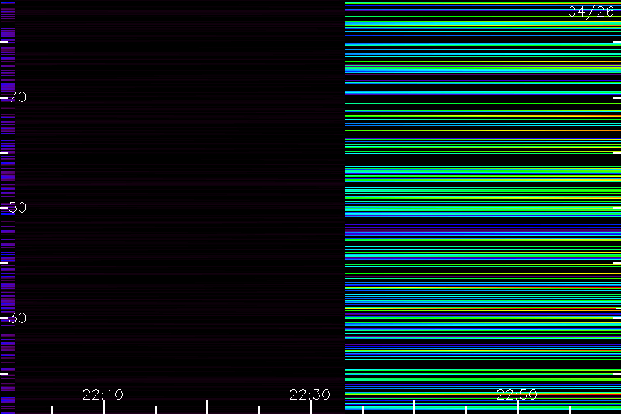Click the tall tick mark under 22:50
The image size is (621, 414).
[517, 407]
